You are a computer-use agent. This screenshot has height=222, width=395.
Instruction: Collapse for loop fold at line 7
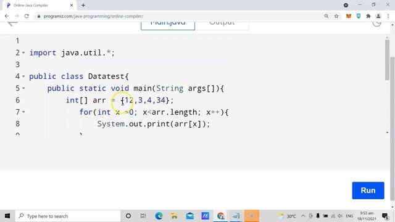(23, 112)
